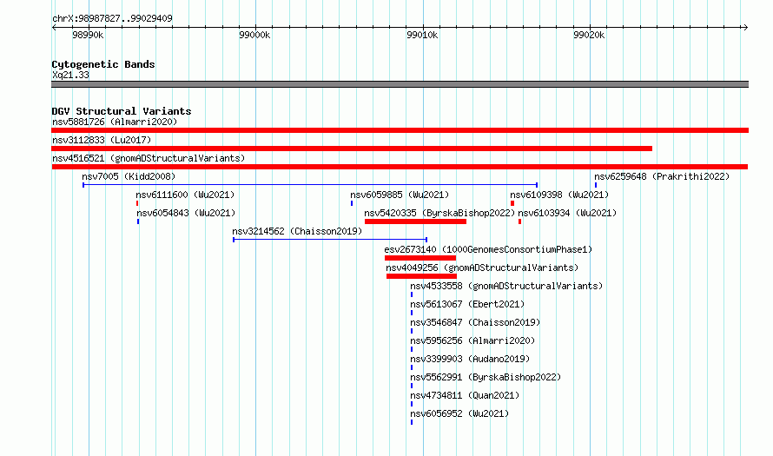Image resolution: width=773 pixels, height=456 pixels.
Task: Open nsv6109398 (Wu2021) label
Action: coord(559,195)
